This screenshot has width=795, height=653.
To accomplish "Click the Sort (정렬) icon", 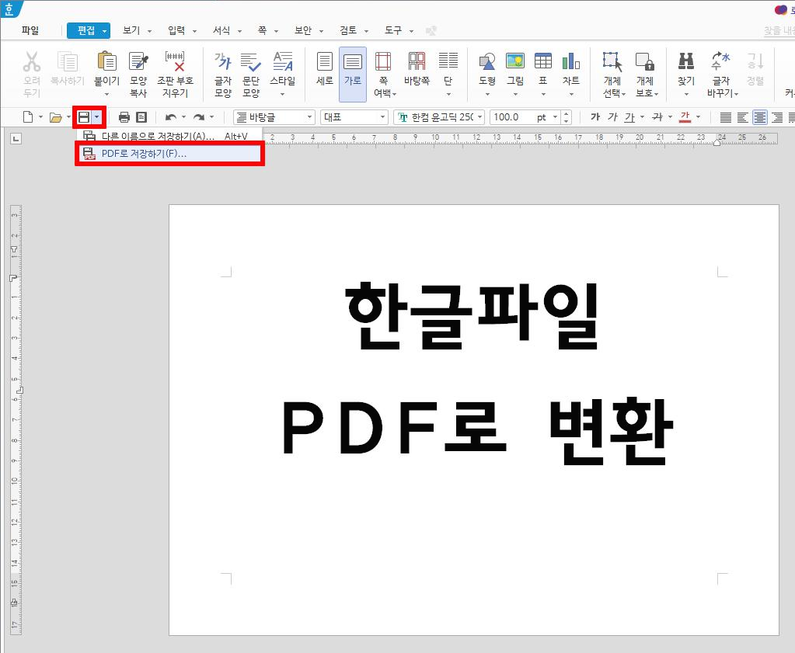I will 755,61.
